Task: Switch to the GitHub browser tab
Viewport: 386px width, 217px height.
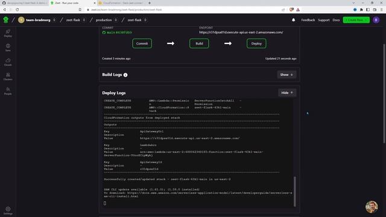Action: point(24,3)
